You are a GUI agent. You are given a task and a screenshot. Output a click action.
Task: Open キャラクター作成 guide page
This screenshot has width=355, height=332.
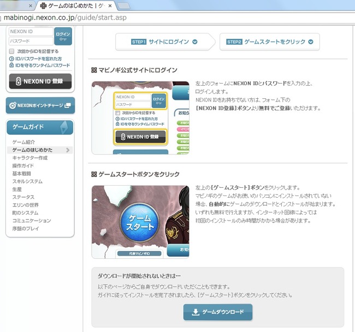(30, 158)
